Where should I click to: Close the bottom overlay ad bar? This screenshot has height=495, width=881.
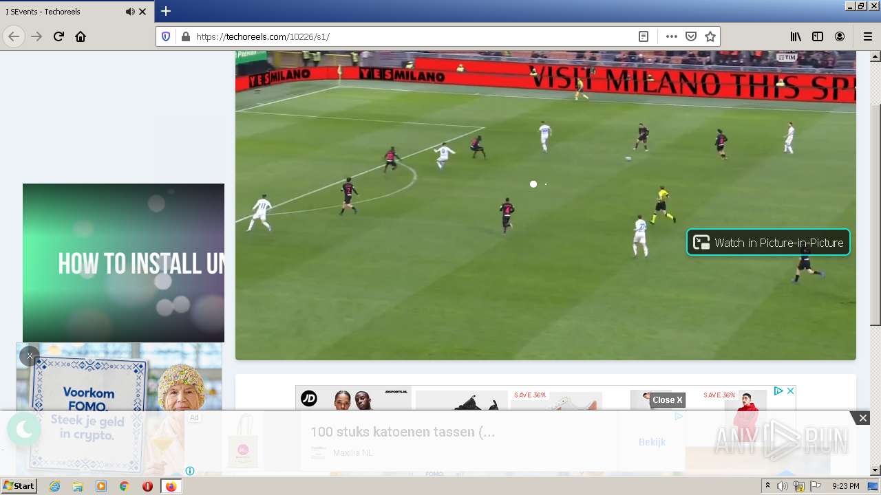tap(862, 418)
